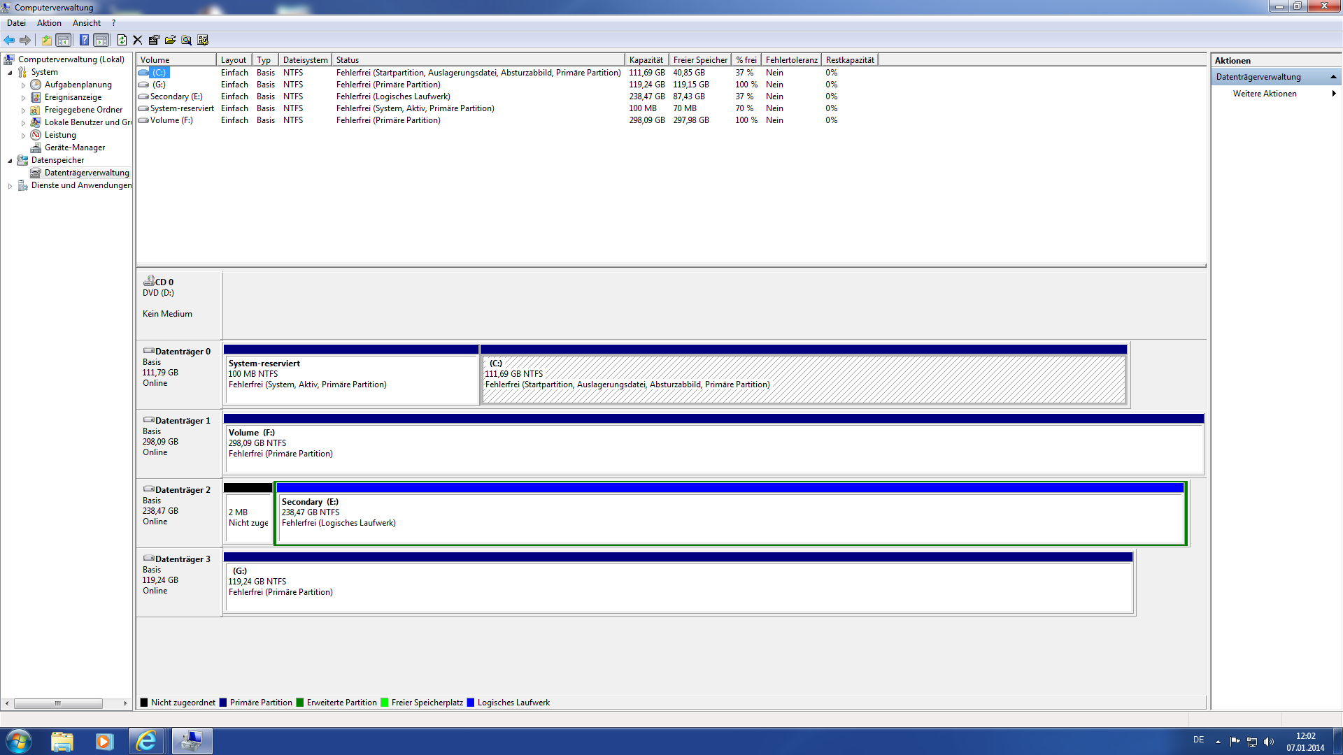This screenshot has width=1343, height=755.
Task: Open Internet Explorer from the taskbar
Action: pos(146,741)
